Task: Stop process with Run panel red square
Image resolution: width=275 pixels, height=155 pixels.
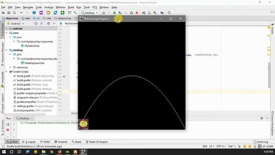Action: tap(8, 130)
